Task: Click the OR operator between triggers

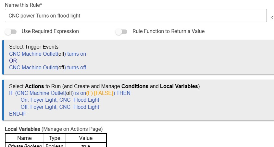Action: click(x=13, y=61)
